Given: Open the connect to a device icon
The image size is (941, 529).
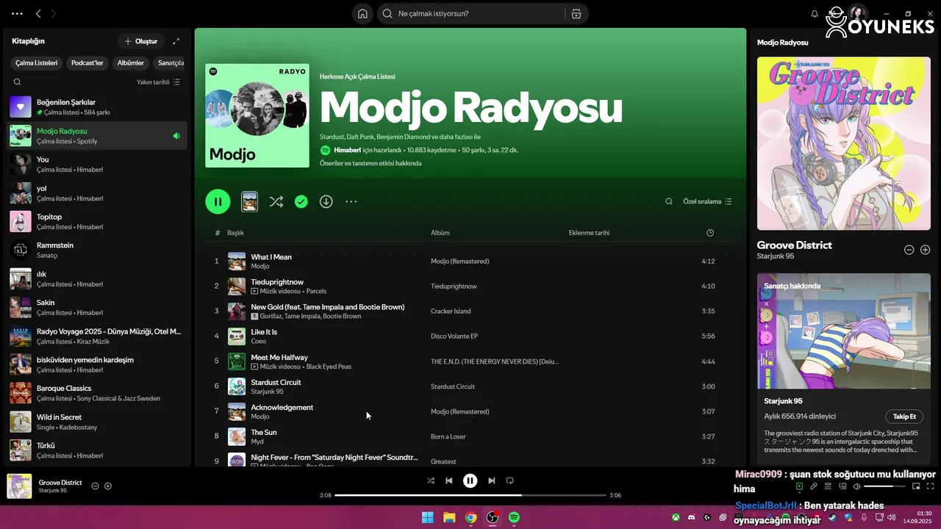Looking at the screenshot, I should point(843,486).
